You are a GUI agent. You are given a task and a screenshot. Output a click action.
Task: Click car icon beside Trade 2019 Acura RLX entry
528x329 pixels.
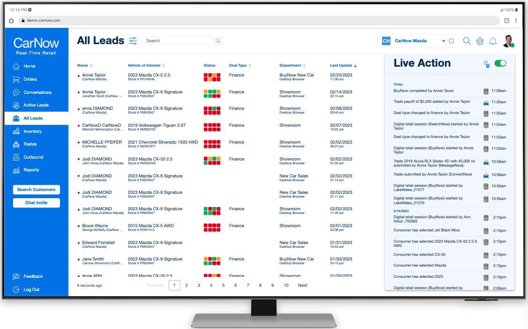coord(486,162)
